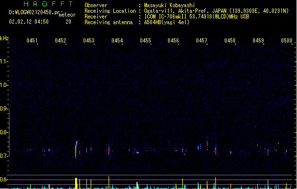This screenshot has width=297, height=189.
Task: Click time marker 0456
Action: pos(173,41)
